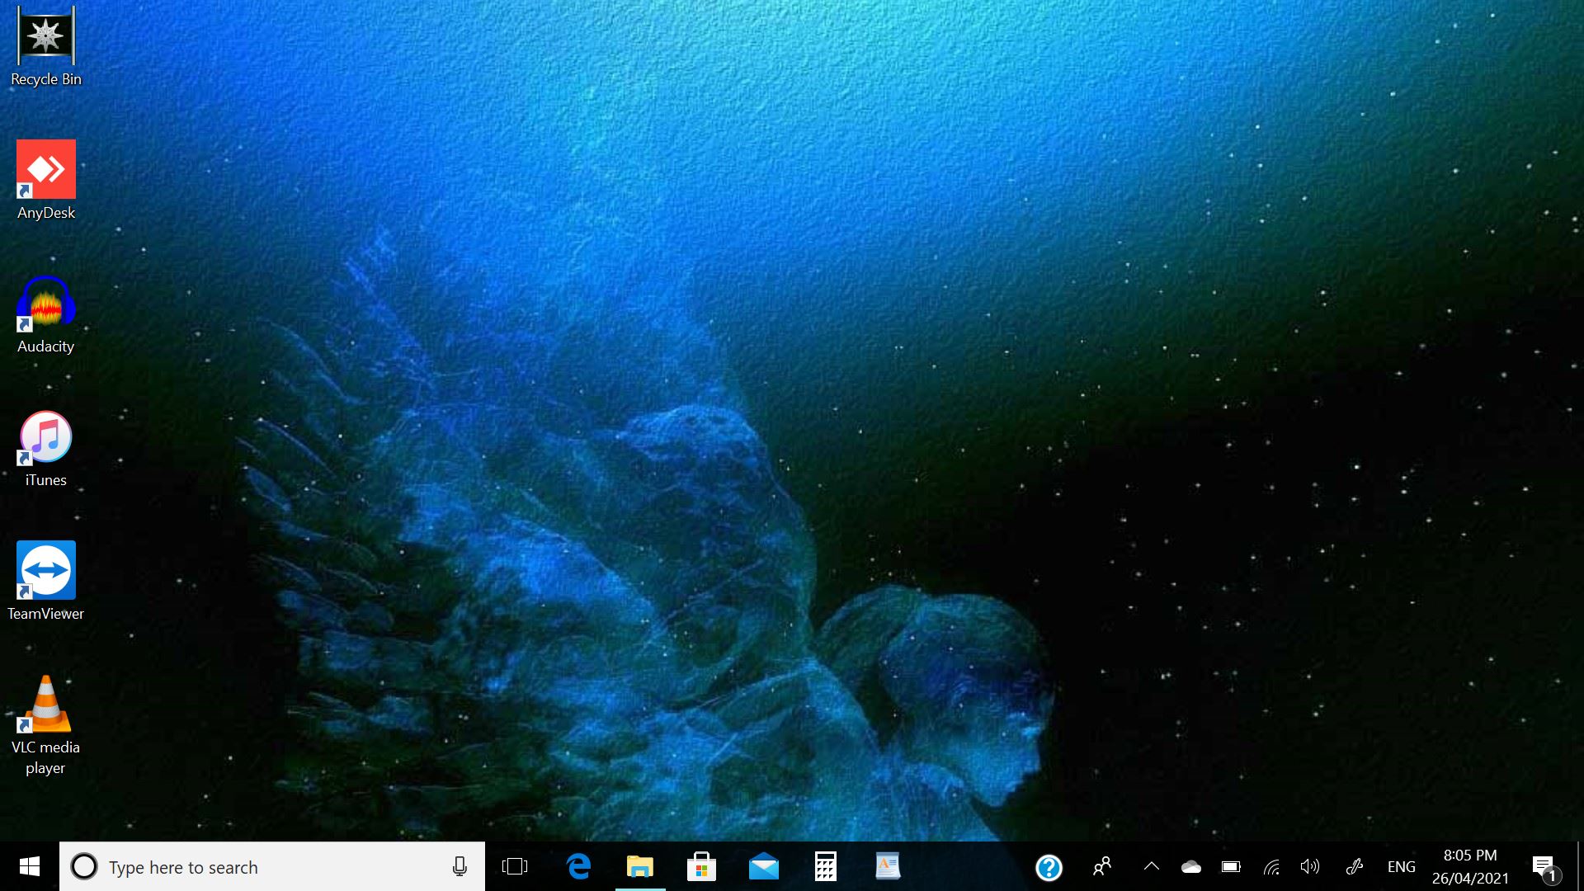Click the Cortana circle icon in search box
This screenshot has height=891, width=1584.
point(84,867)
